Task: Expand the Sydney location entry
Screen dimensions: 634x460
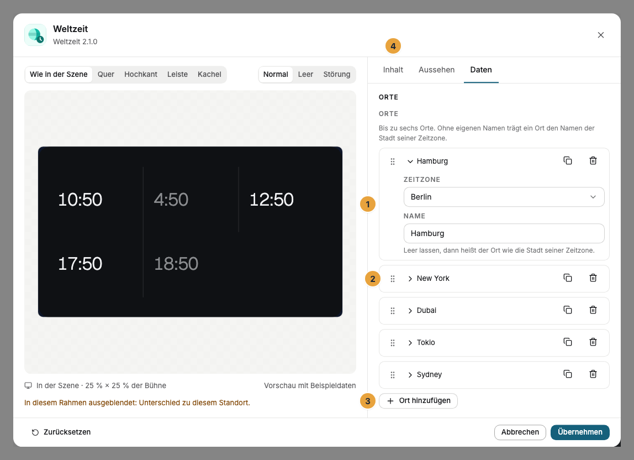Action: 410,374
